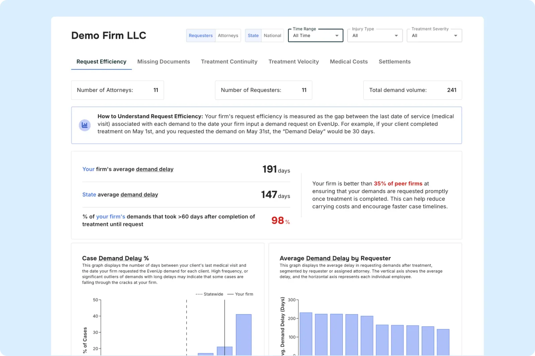This screenshot has width=535, height=356.
Task: Expand the Injury Type dropdown
Action: click(374, 36)
